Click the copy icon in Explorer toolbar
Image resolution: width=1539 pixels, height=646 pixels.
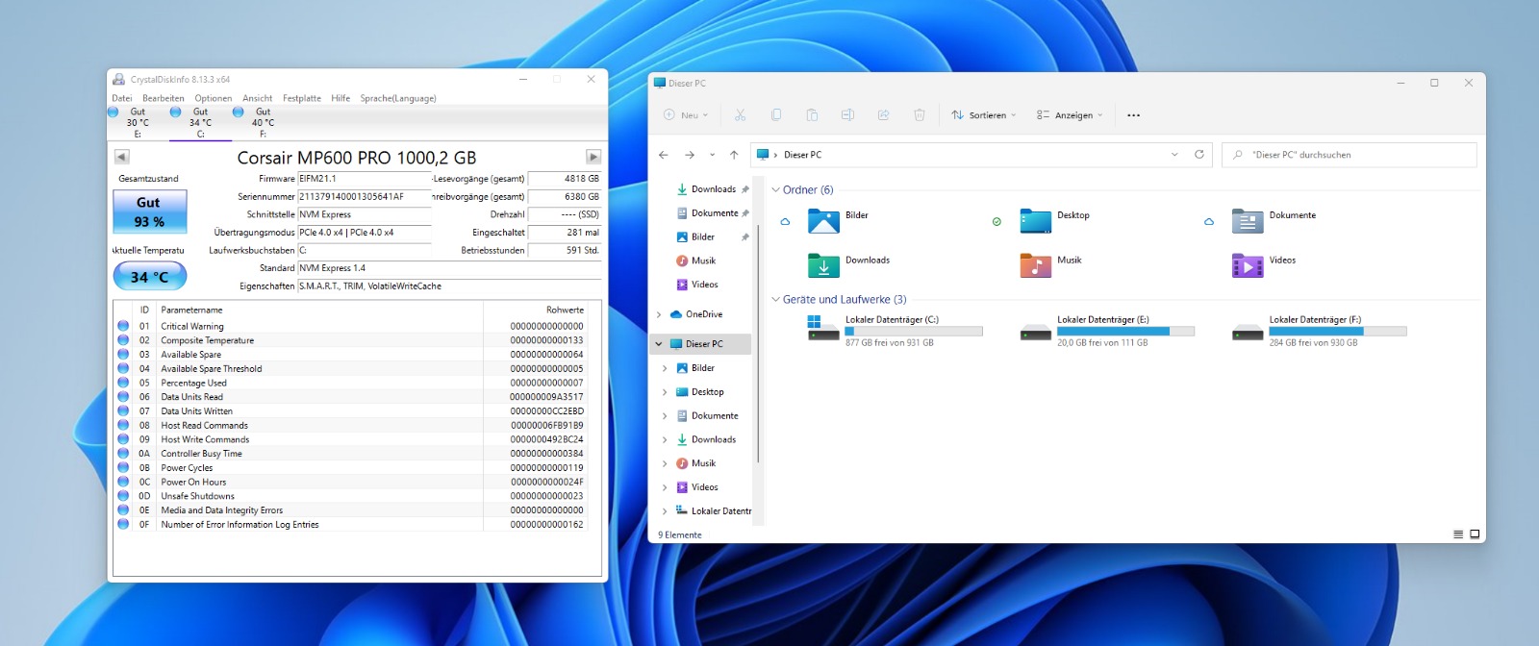776,115
